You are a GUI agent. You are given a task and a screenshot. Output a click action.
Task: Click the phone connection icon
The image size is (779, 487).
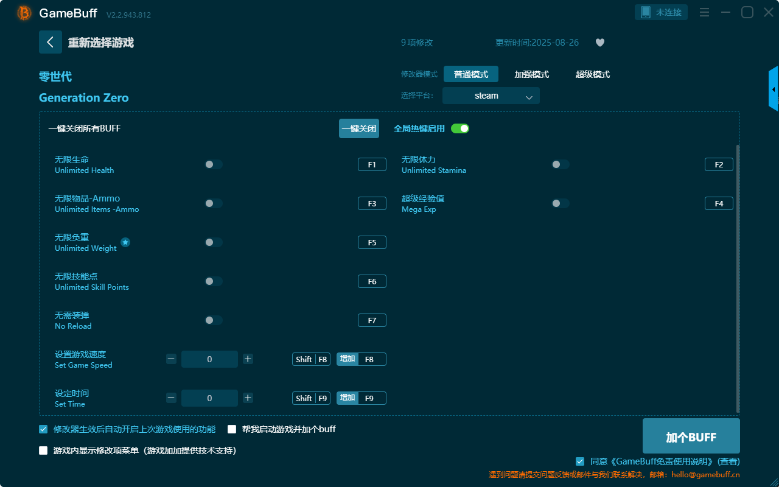click(x=646, y=12)
